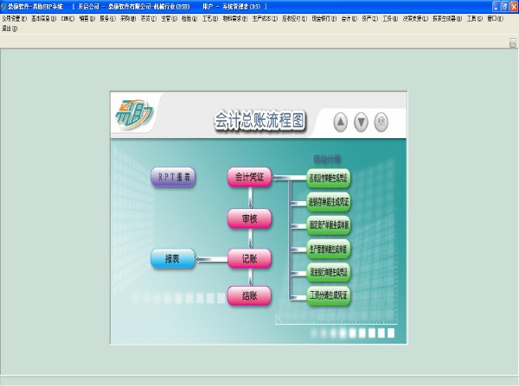
Task: Click the ERP logo in flowchart header
Action: [x=134, y=115]
